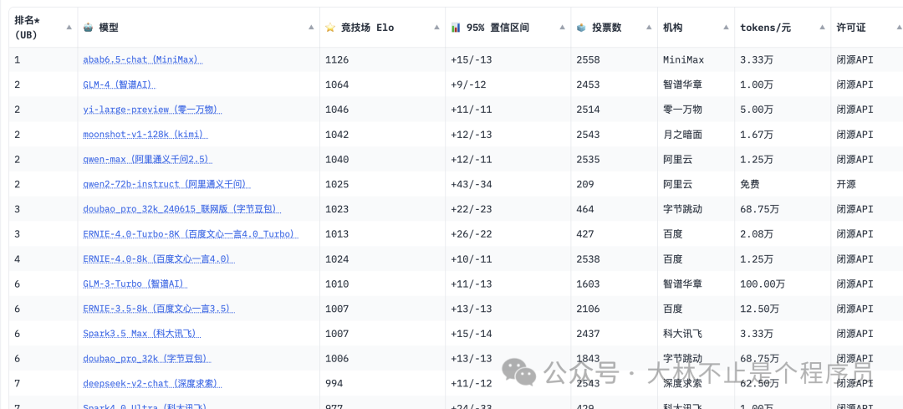This screenshot has width=903, height=409.
Task: Select vote count 209
Action: click(585, 184)
